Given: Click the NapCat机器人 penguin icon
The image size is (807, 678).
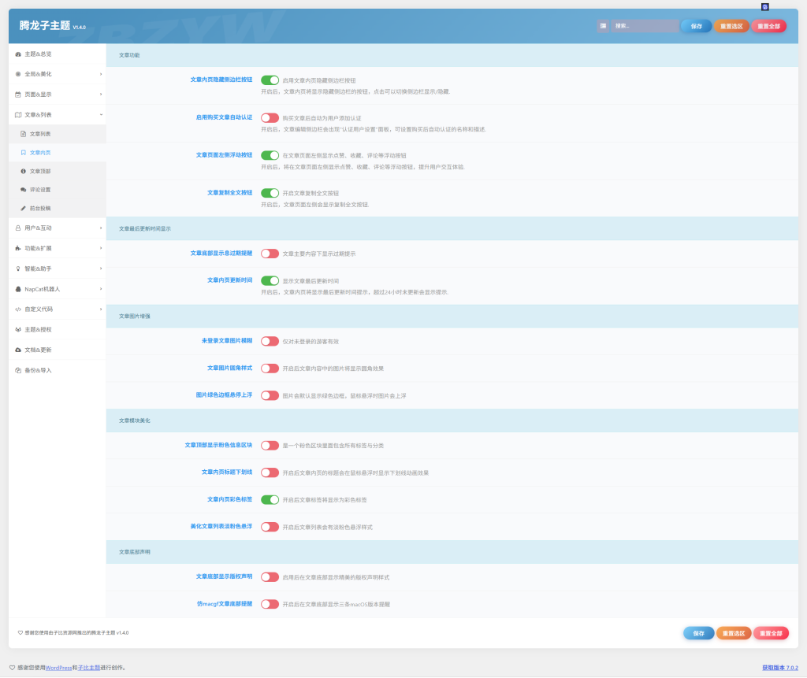Looking at the screenshot, I should tap(18, 289).
